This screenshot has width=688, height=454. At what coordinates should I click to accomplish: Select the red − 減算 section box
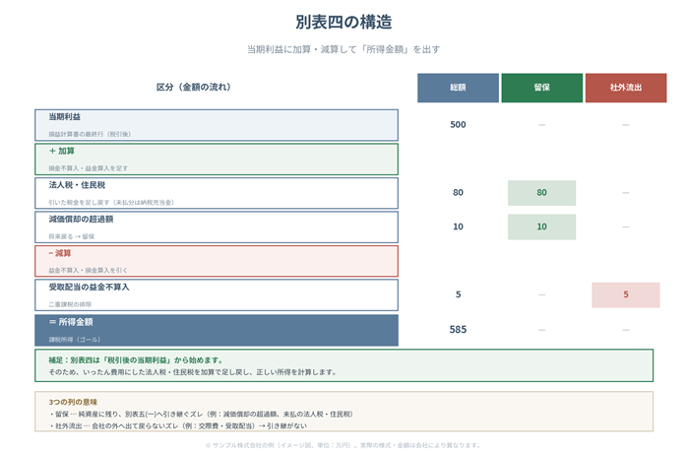[x=217, y=261]
